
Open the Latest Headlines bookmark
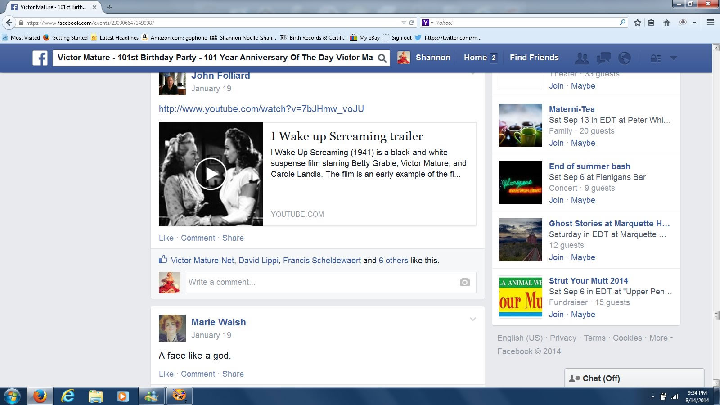click(115, 38)
